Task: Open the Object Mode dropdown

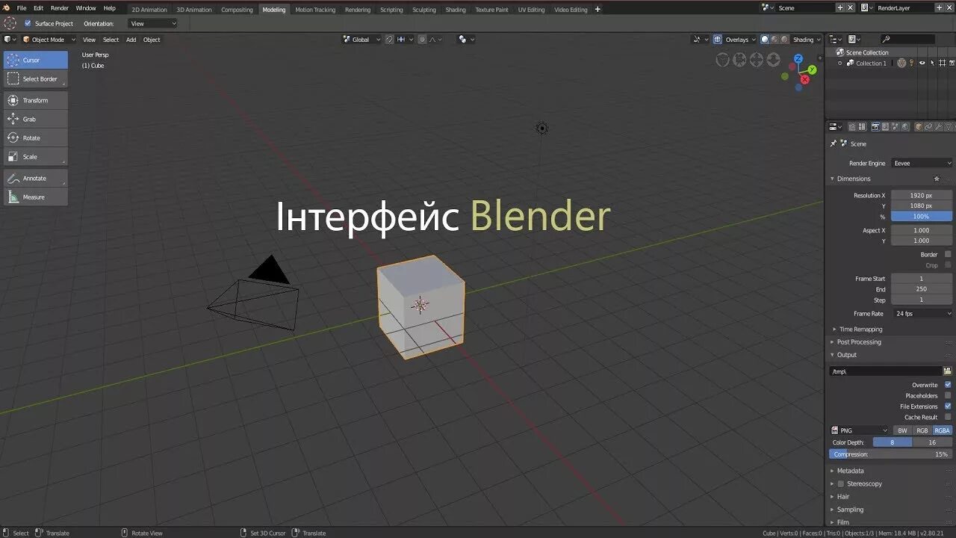Action: (49, 40)
